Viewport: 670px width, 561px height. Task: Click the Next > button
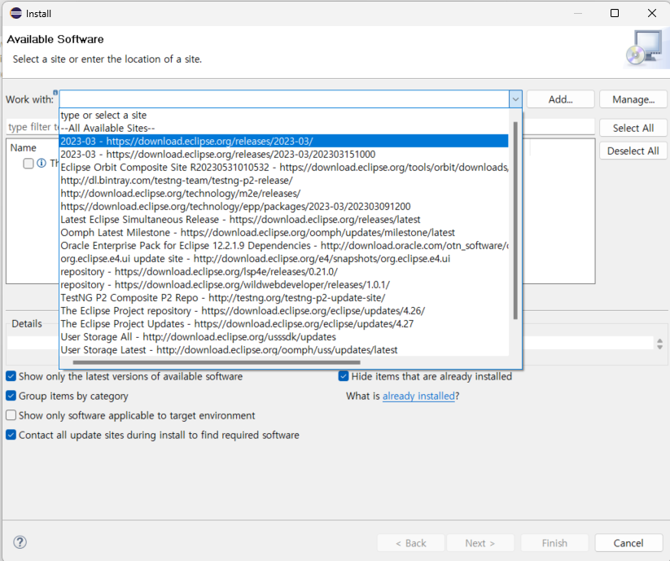[x=480, y=543]
